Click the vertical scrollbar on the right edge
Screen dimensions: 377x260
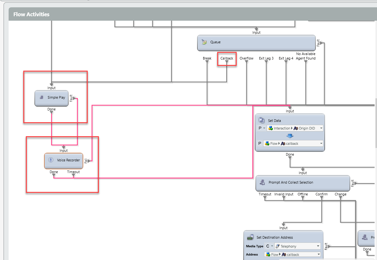(376, 121)
